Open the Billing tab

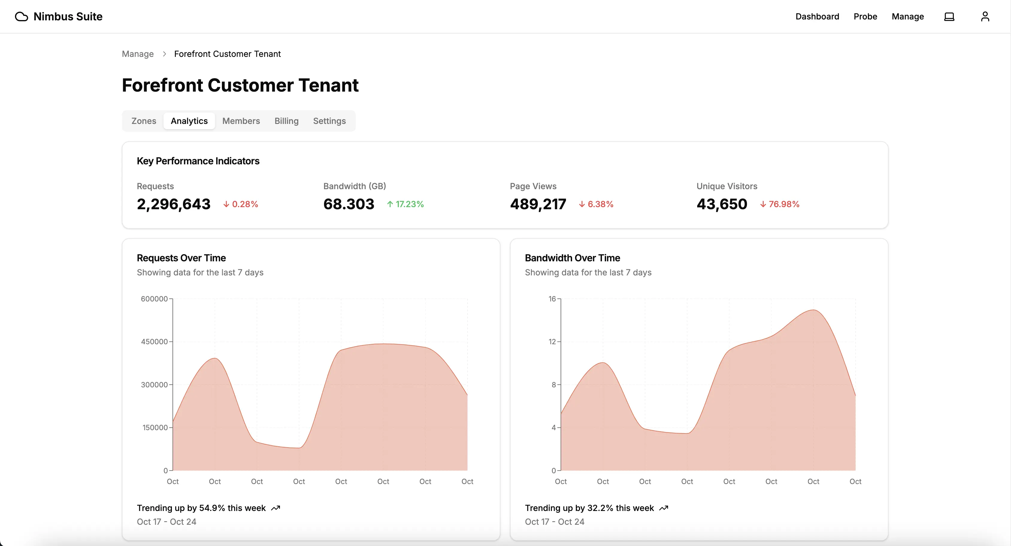(x=286, y=121)
